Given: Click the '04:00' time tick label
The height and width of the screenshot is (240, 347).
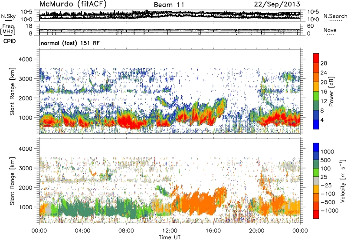Looking at the screenshot, I should tap(82, 231).
